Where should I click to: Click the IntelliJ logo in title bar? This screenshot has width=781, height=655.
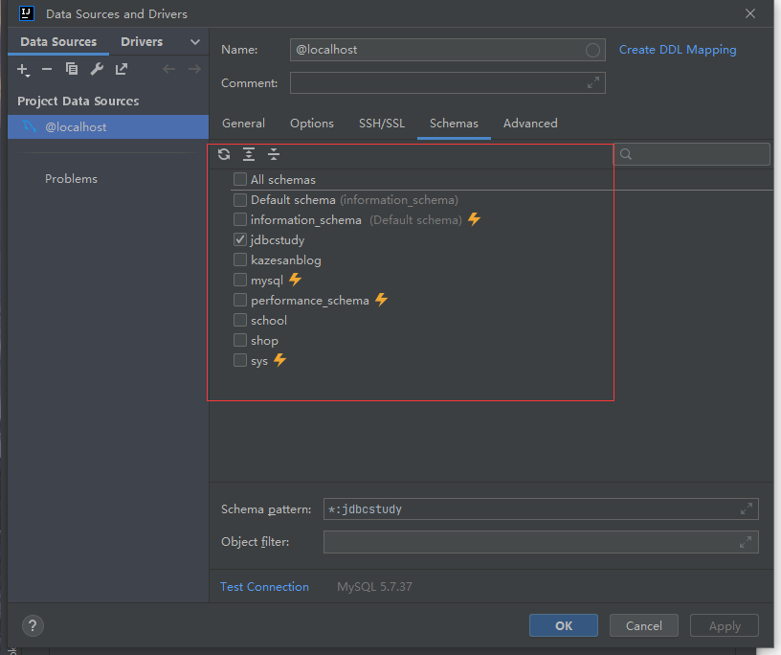27,13
